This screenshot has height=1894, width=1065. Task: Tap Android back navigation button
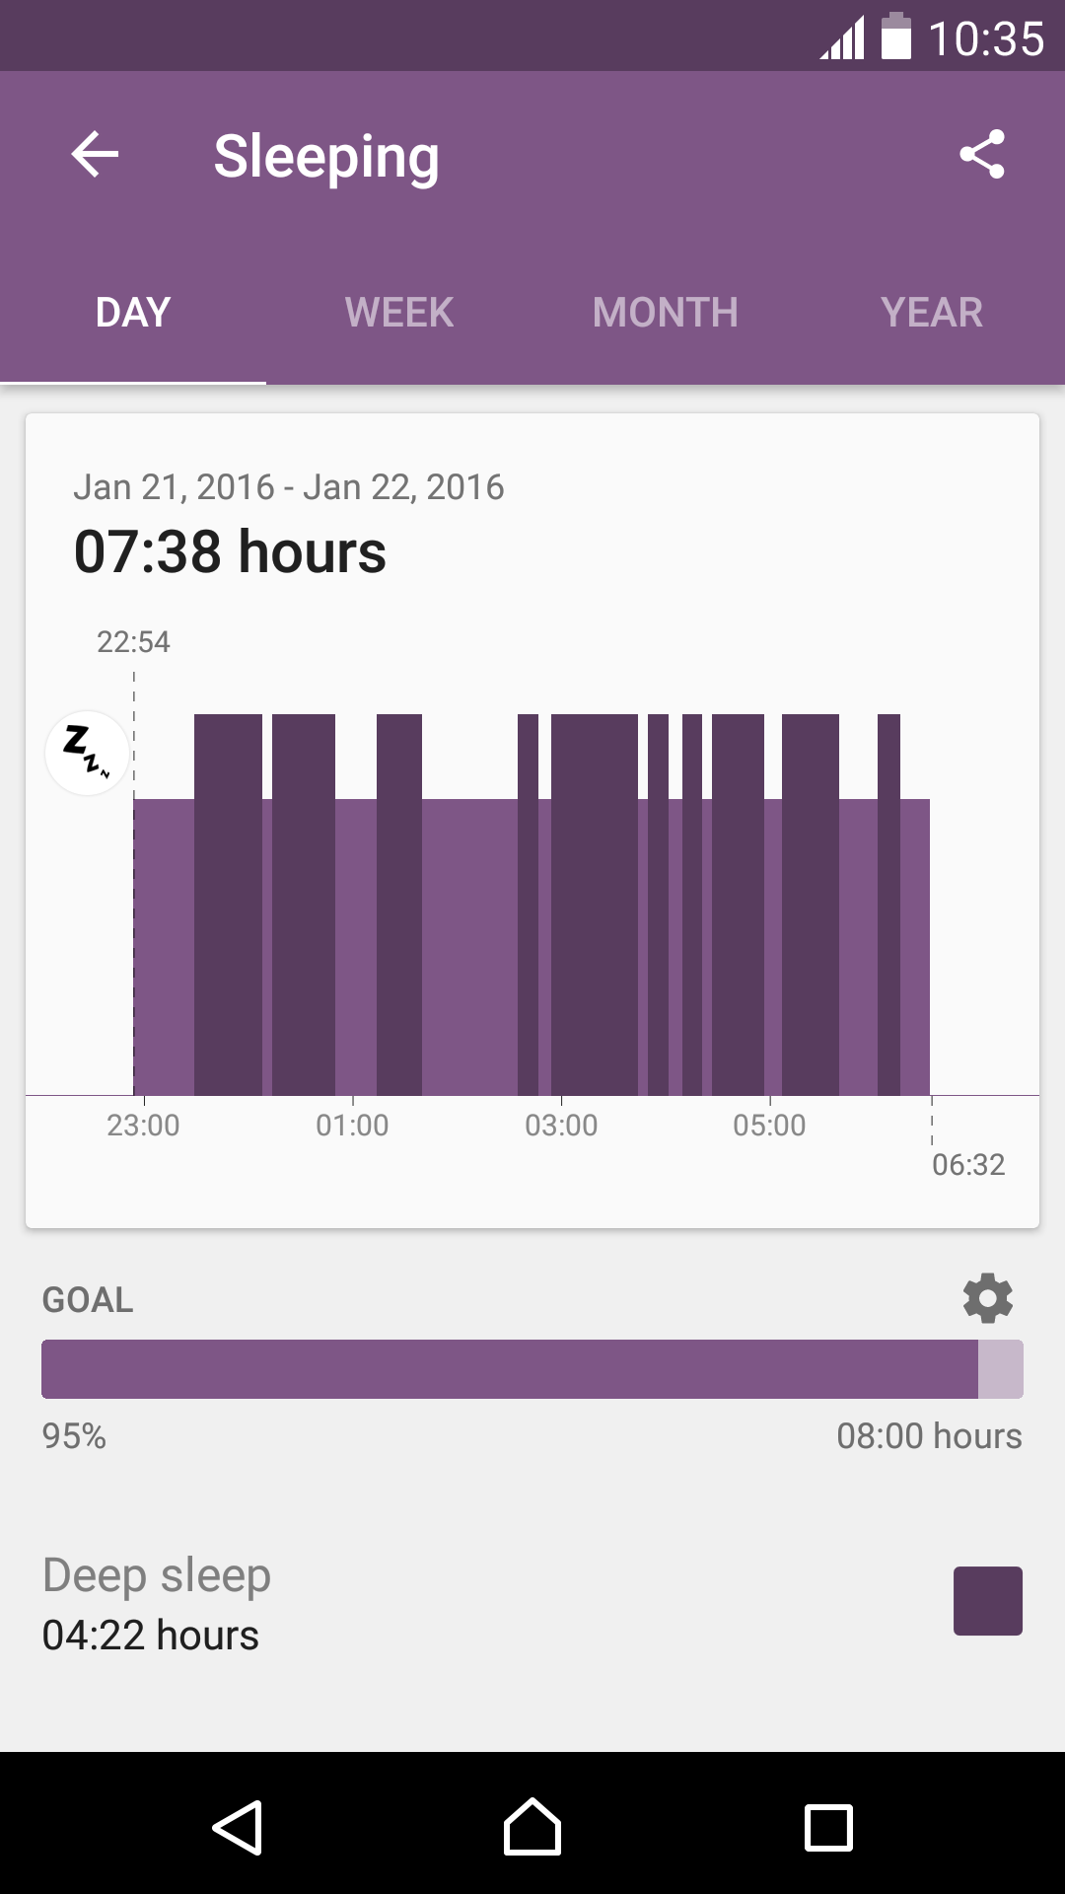[238, 1827]
